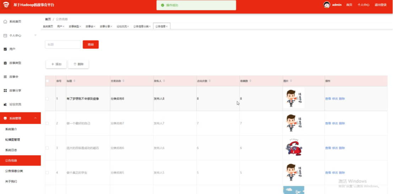Sort by 标题 column arrows
393x194 pixels.
[74, 81]
